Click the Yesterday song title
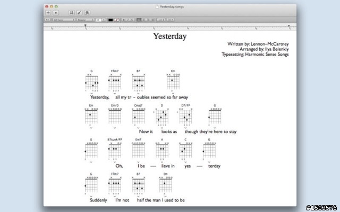This screenshot has width=340, height=212. (170, 36)
